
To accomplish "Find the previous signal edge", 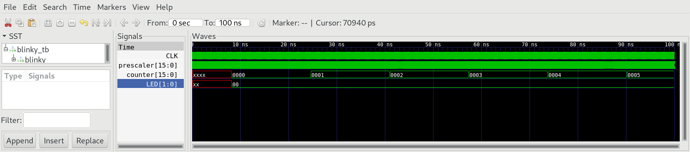I will (x=124, y=23).
